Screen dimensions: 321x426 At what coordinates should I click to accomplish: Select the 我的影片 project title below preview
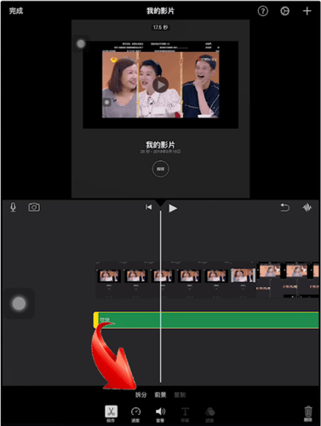pyautogui.click(x=160, y=145)
